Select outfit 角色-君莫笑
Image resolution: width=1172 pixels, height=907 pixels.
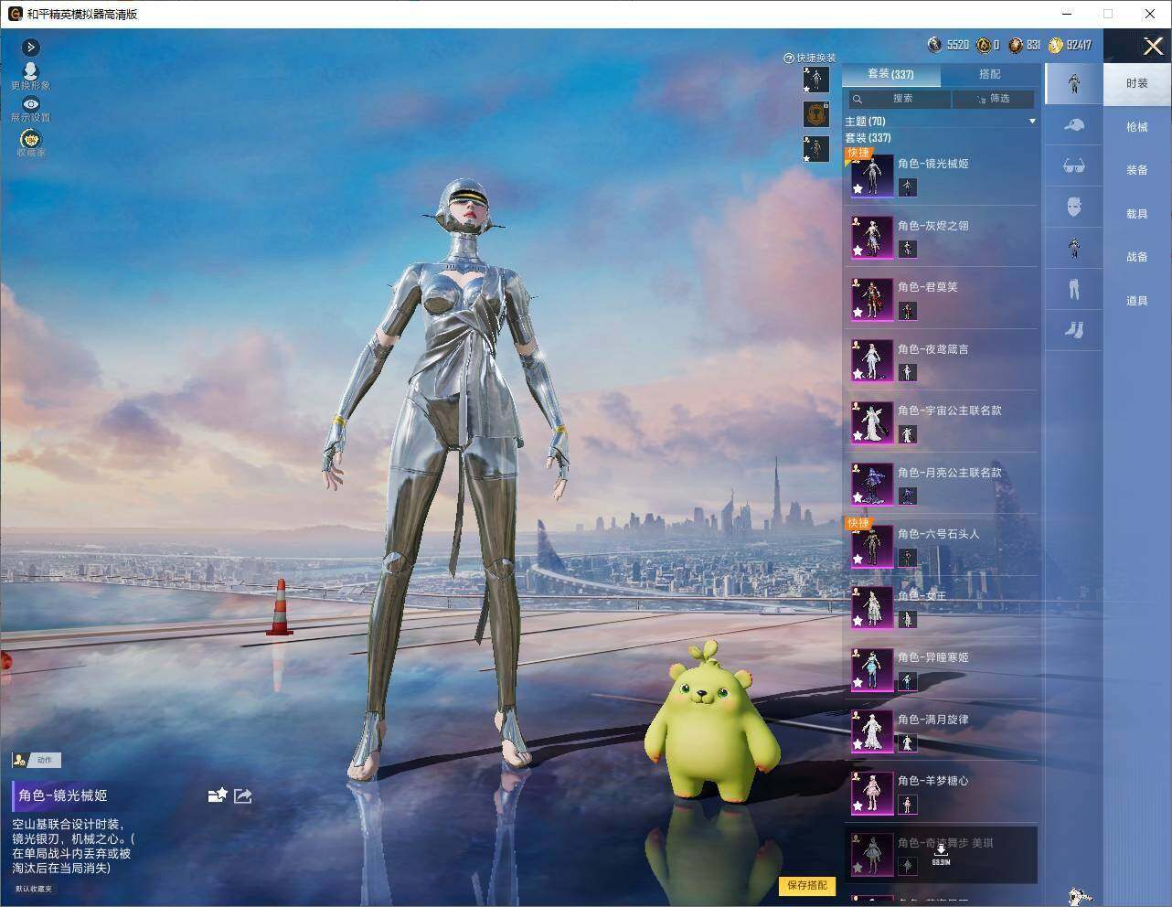click(941, 299)
